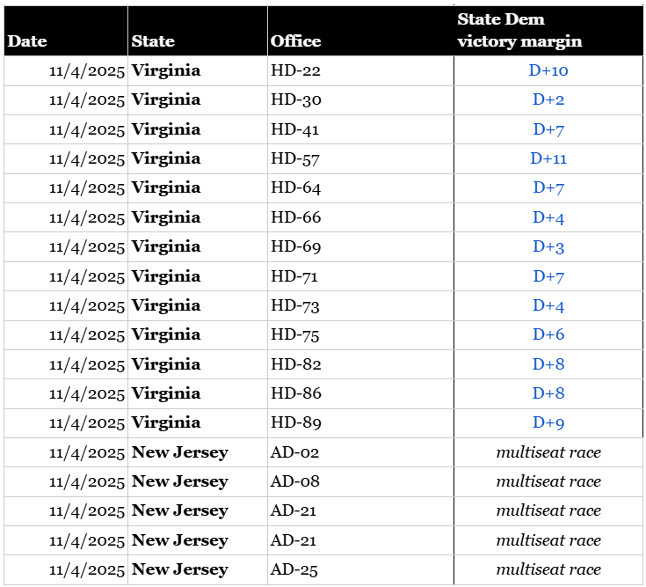
Task: Click the D+10 margin value
Action: tap(548, 70)
